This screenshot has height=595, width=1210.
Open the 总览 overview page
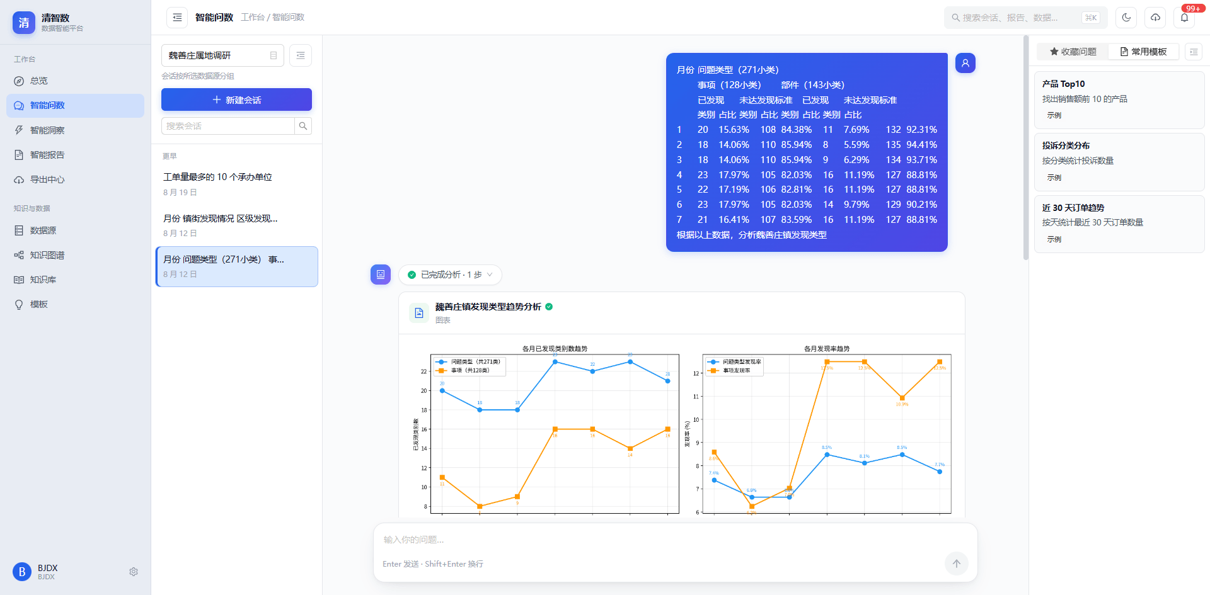[x=75, y=81]
